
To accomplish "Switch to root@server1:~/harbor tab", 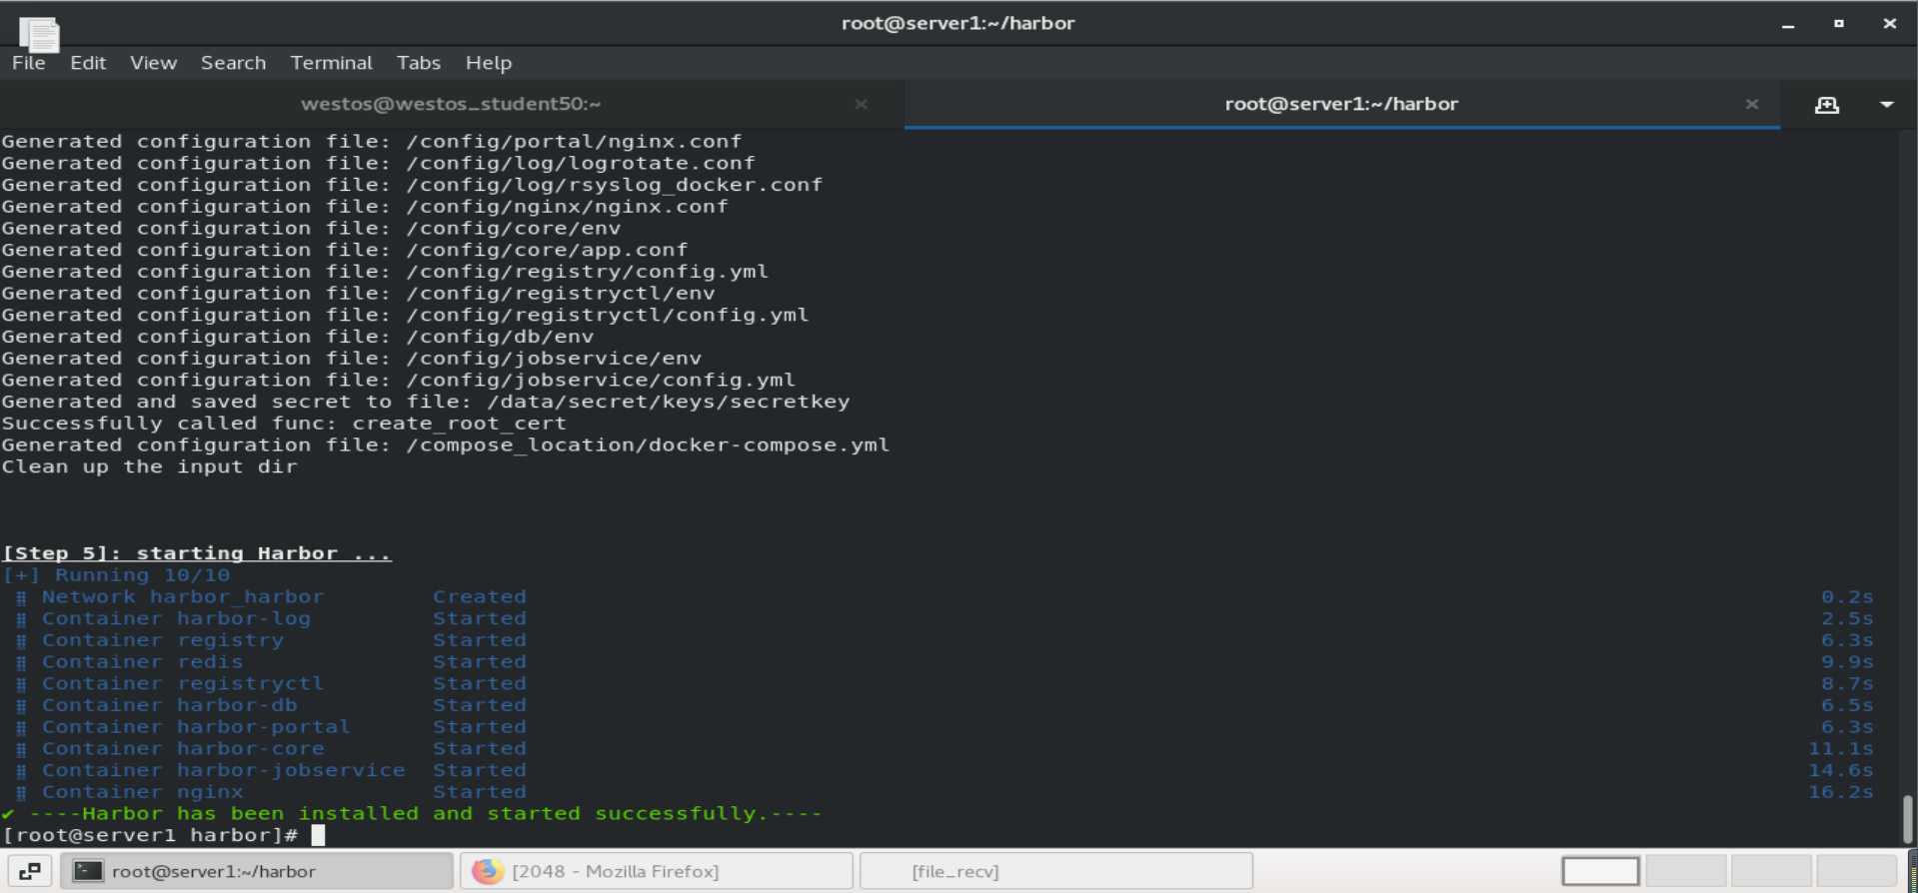I will point(1341,104).
